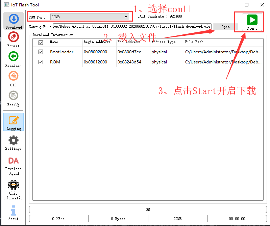Open the Download page in sidebar
This screenshot has height=226, width=270.
[14, 21]
